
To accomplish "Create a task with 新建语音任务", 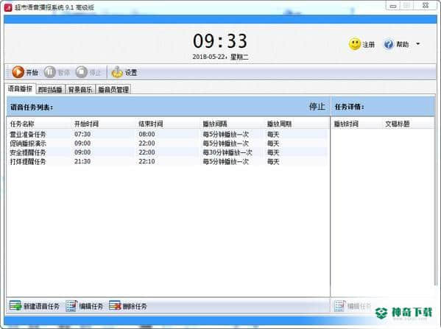I will [35, 306].
